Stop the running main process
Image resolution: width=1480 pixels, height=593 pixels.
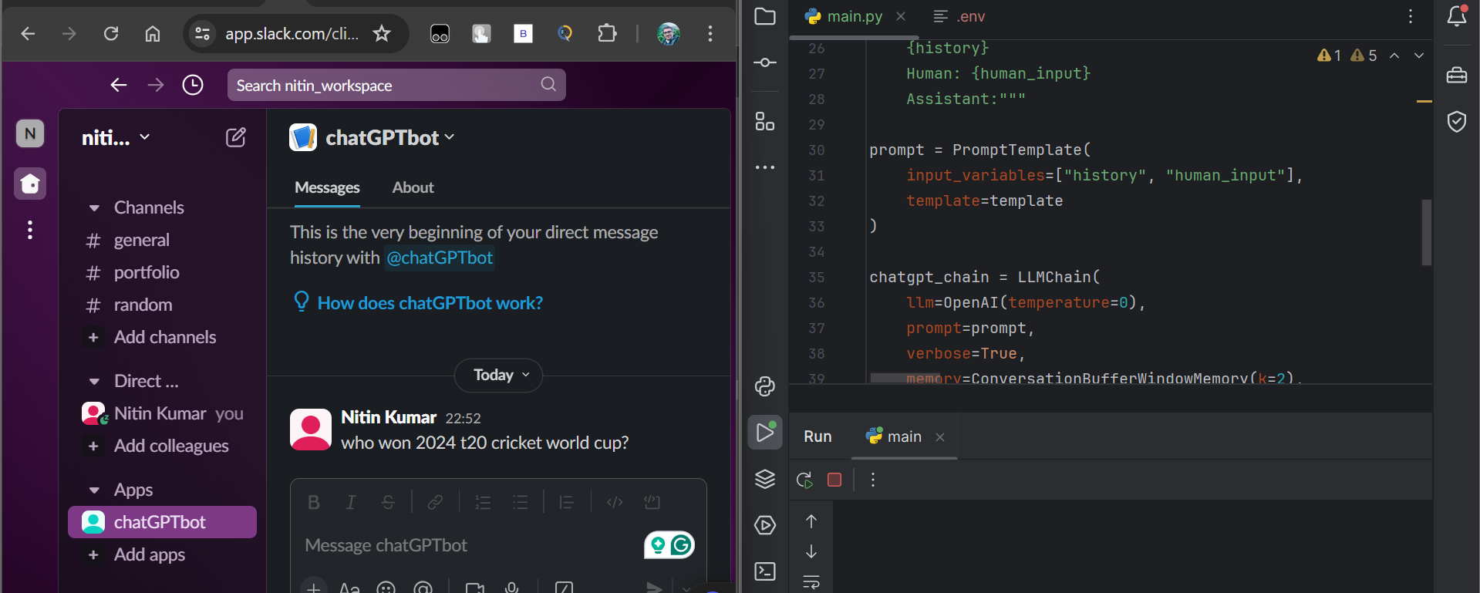pyautogui.click(x=834, y=480)
